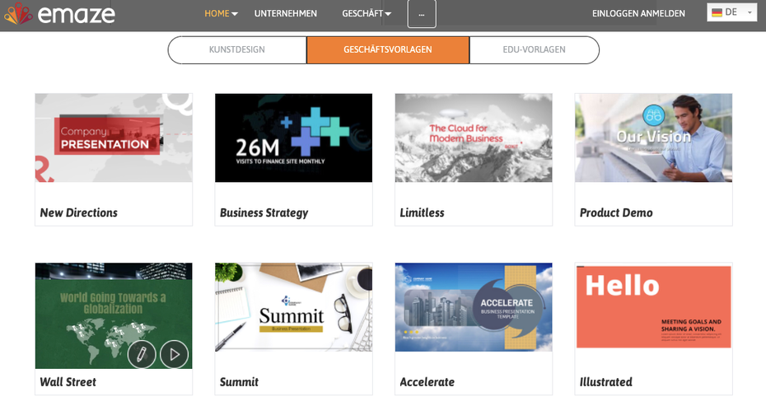Click the more options ellipsis button
Screen dimensions: 766x420
point(422,13)
